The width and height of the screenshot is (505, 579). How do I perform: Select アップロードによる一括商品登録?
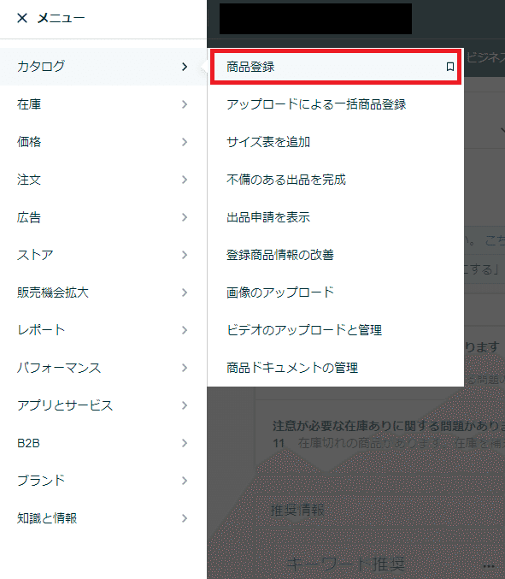coord(316,104)
